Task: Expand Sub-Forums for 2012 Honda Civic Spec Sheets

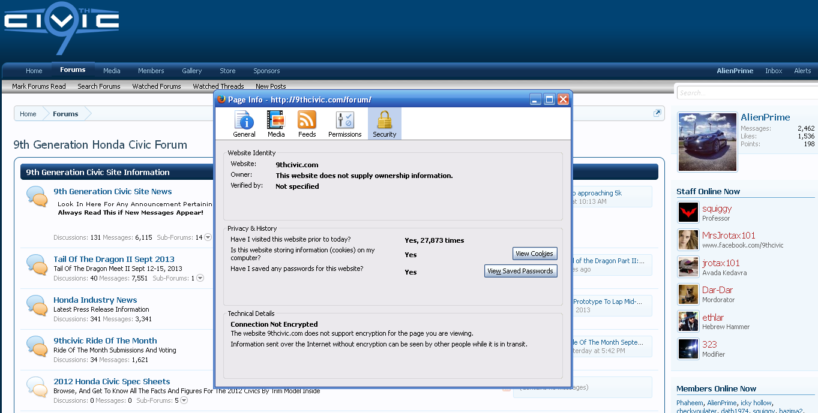Action: pyautogui.click(x=184, y=400)
